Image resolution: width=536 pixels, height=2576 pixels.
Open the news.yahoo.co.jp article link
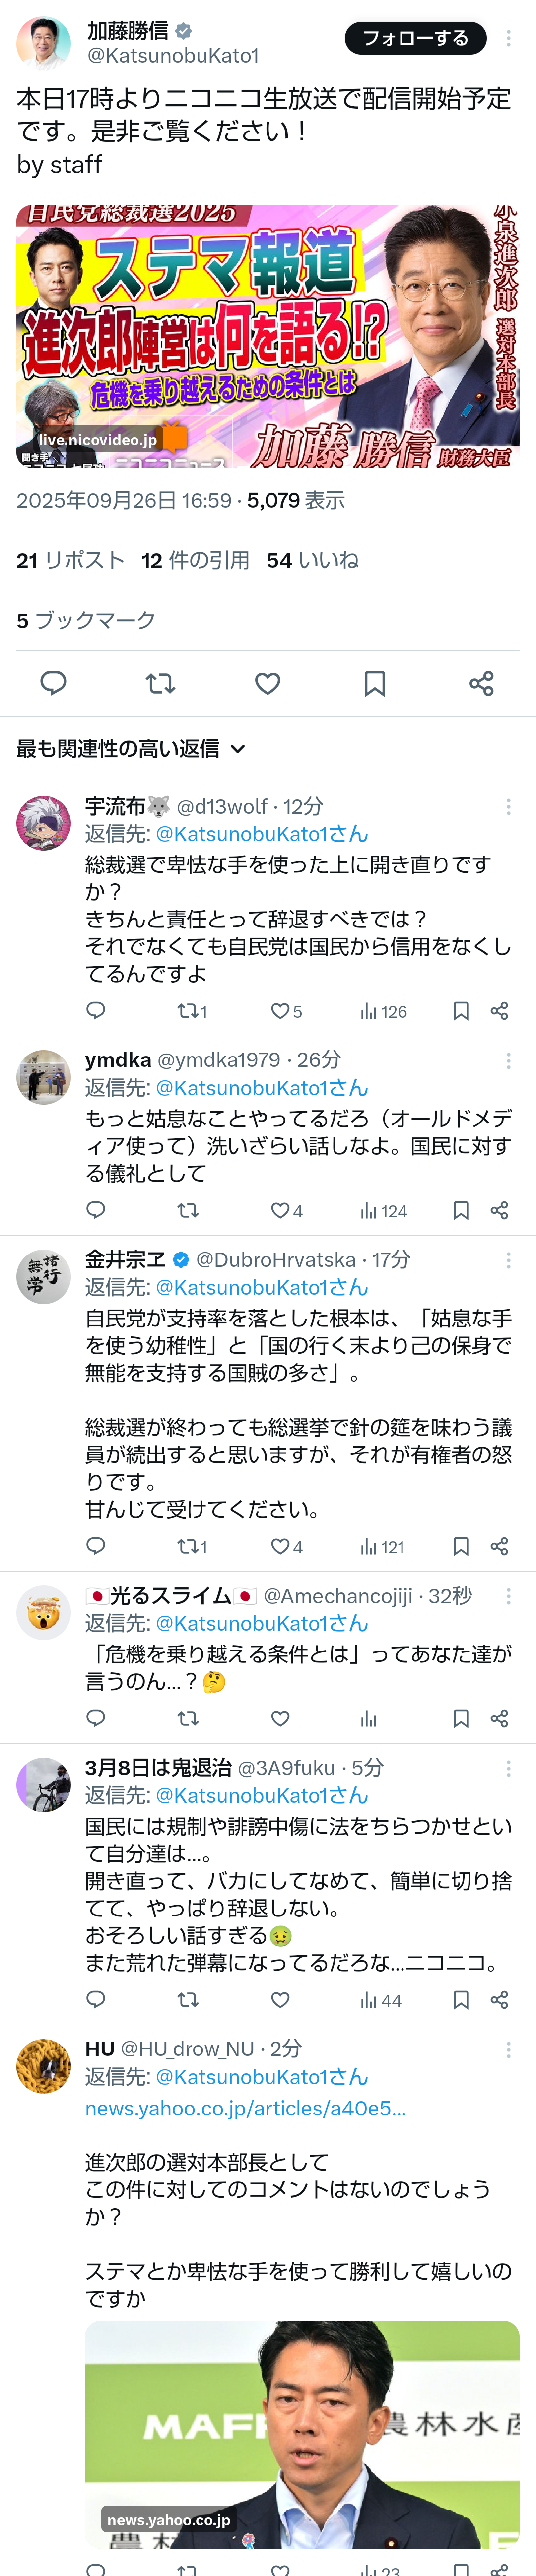tap(245, 2108)
